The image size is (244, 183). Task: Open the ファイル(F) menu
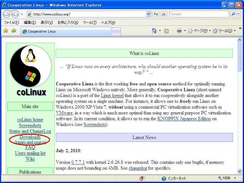(x=11, y=23)
